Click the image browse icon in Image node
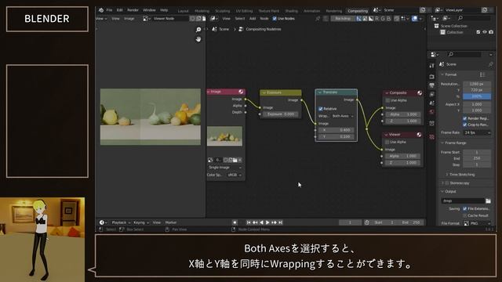The width and height of the screenshot is (502, 282). click(x=210, y=160)
